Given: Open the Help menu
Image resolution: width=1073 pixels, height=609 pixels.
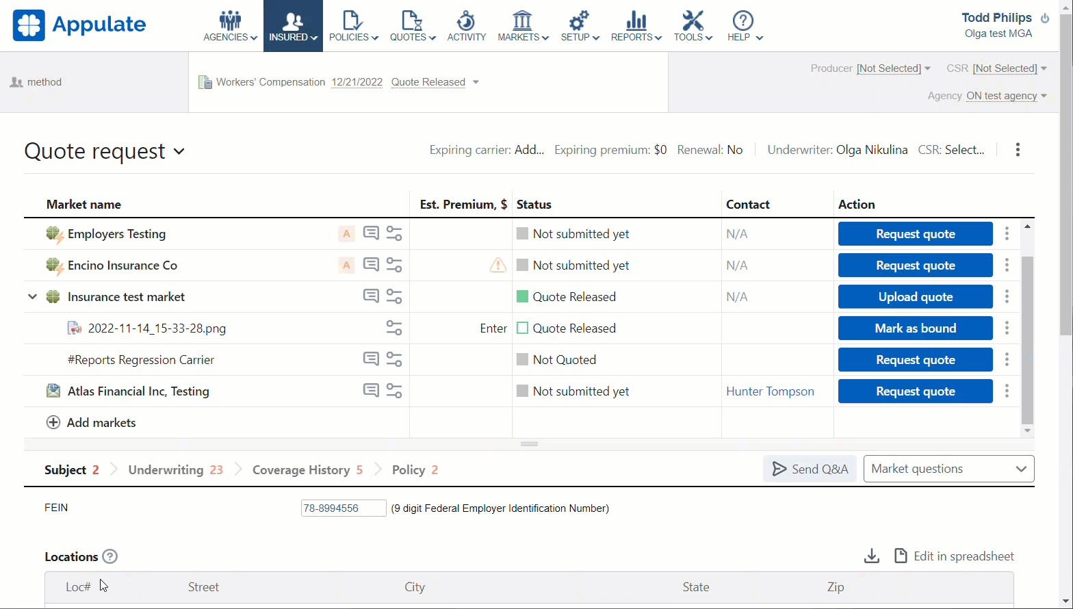Looking at the screenshot, I should (x=745, y=27).
